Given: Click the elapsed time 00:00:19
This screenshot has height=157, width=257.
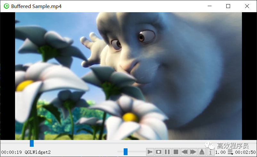Looking at the screenshot, I should (x=12, y=152).
